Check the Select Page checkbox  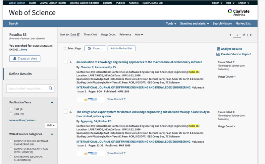coord(65,48)
